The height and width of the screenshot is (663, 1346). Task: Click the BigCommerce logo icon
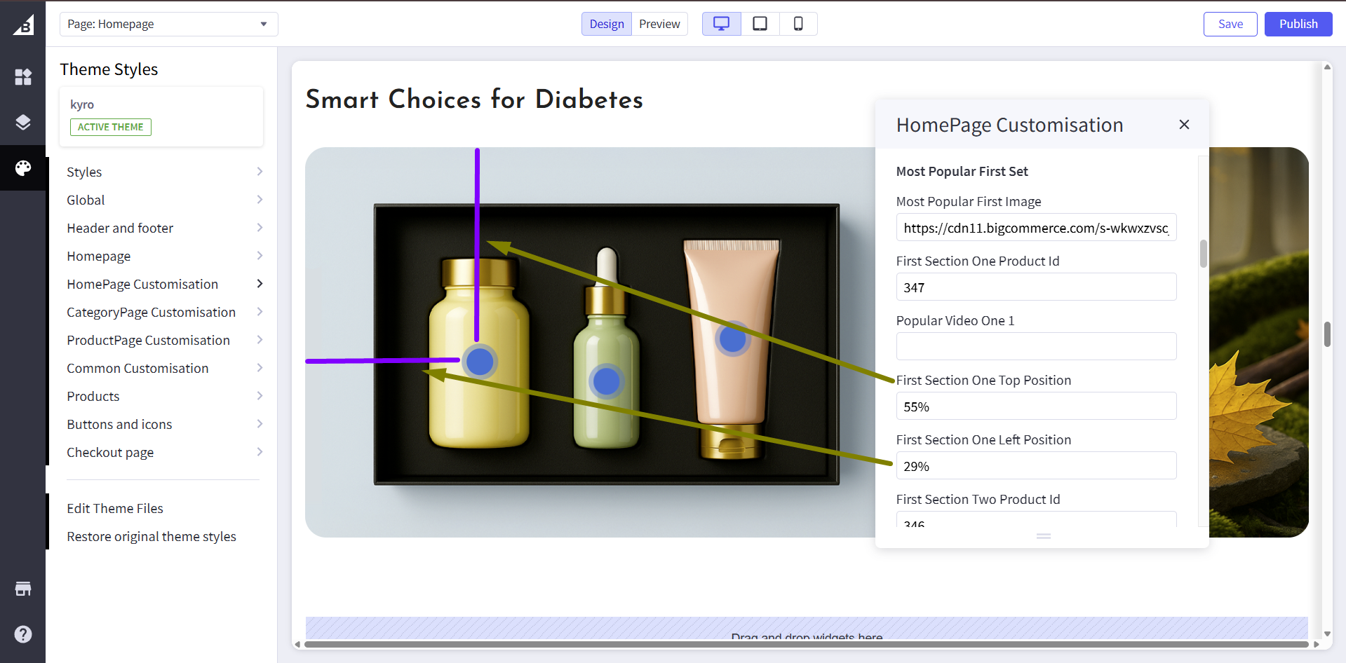[23, 25]
